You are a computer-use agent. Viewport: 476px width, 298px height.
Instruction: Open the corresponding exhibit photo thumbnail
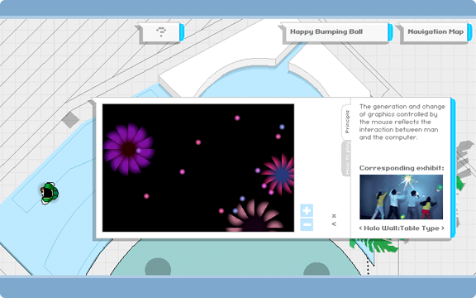pyautogui.click(x=402, y=197)
